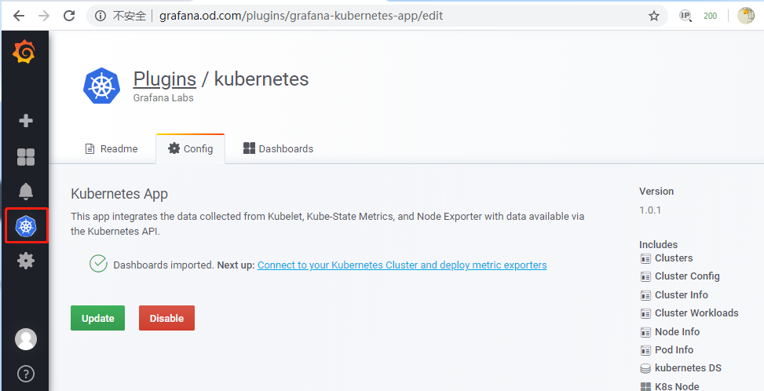764x391 pixels.
Task: Open the user profile avatar in sidebar
Action: [x=26, y=339]
